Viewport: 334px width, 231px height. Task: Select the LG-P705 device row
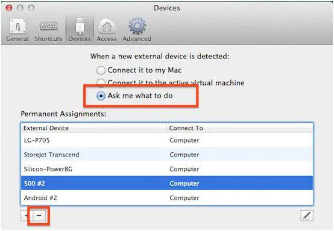click(167, 140)
